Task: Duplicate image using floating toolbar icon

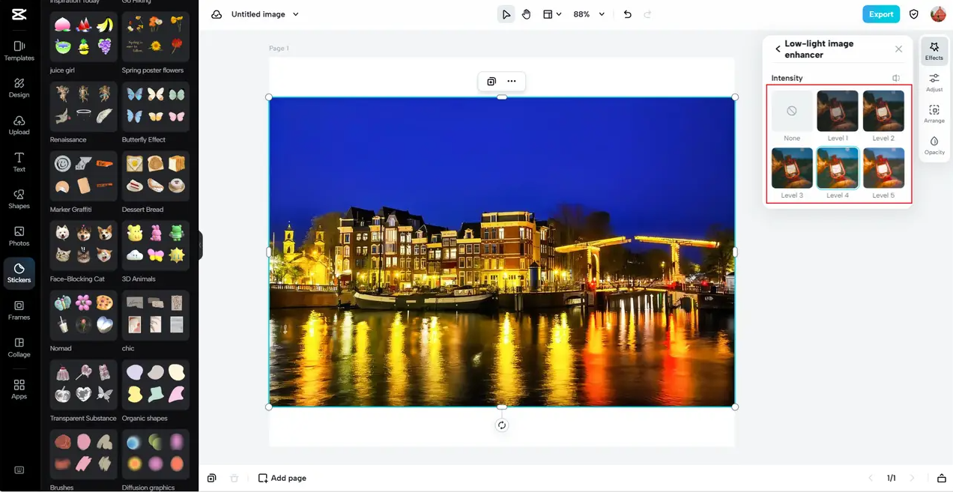Action: 491,81
